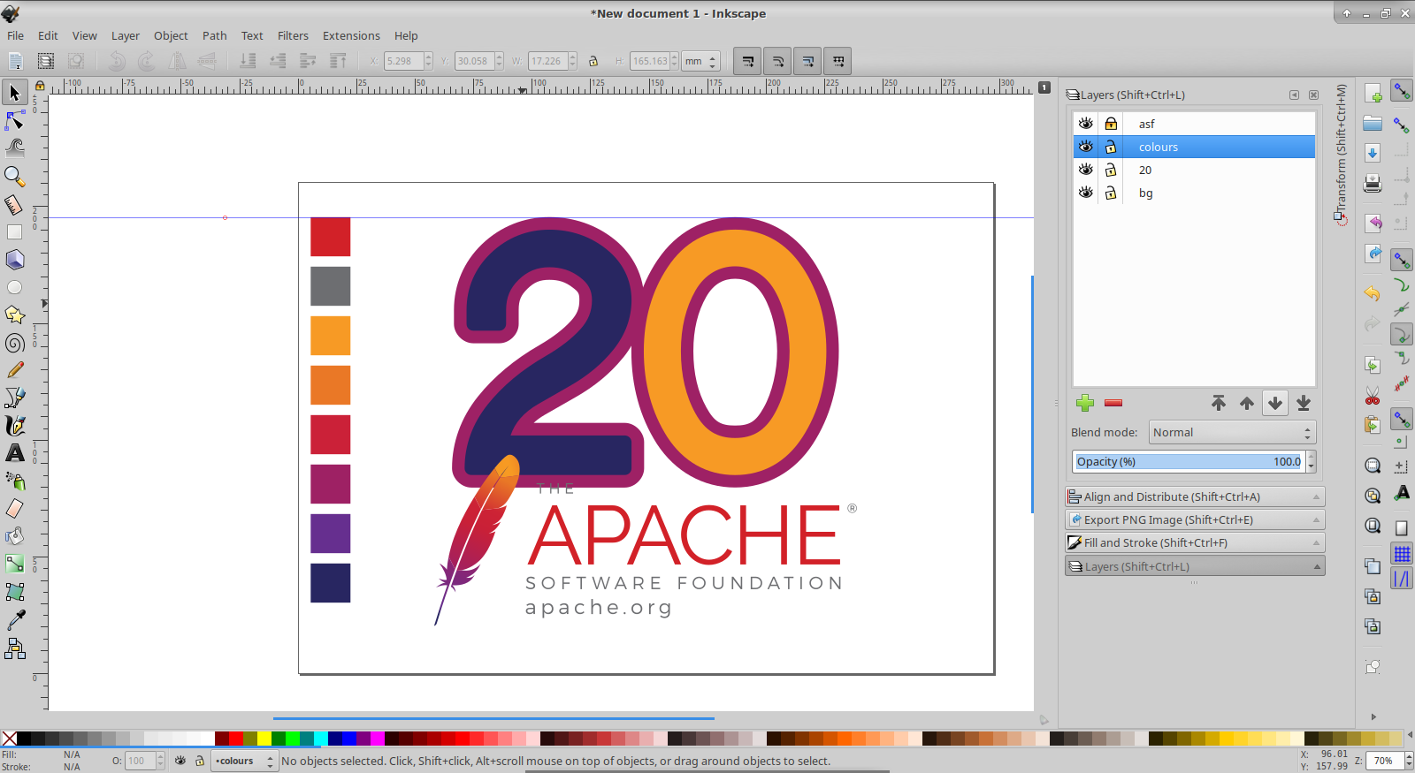Open the Filters menu
The width and height of the screenshot is (1415, 773).
293,35
